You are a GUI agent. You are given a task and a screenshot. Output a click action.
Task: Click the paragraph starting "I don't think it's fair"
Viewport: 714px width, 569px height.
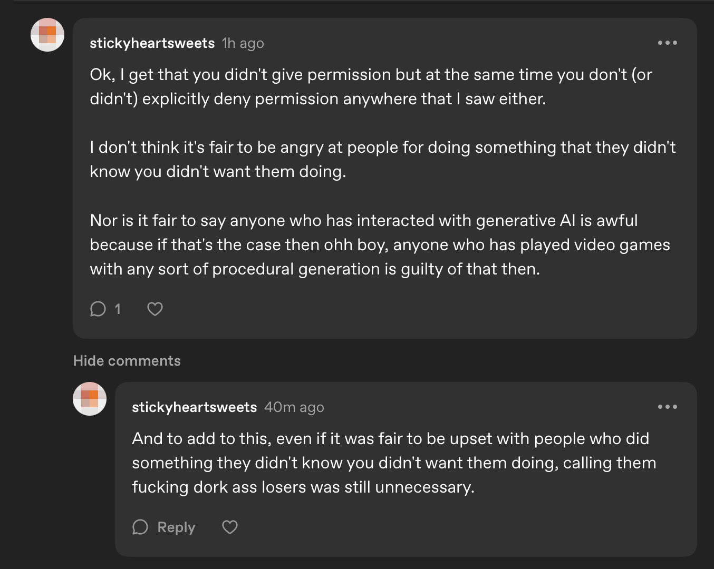point(382,159)
